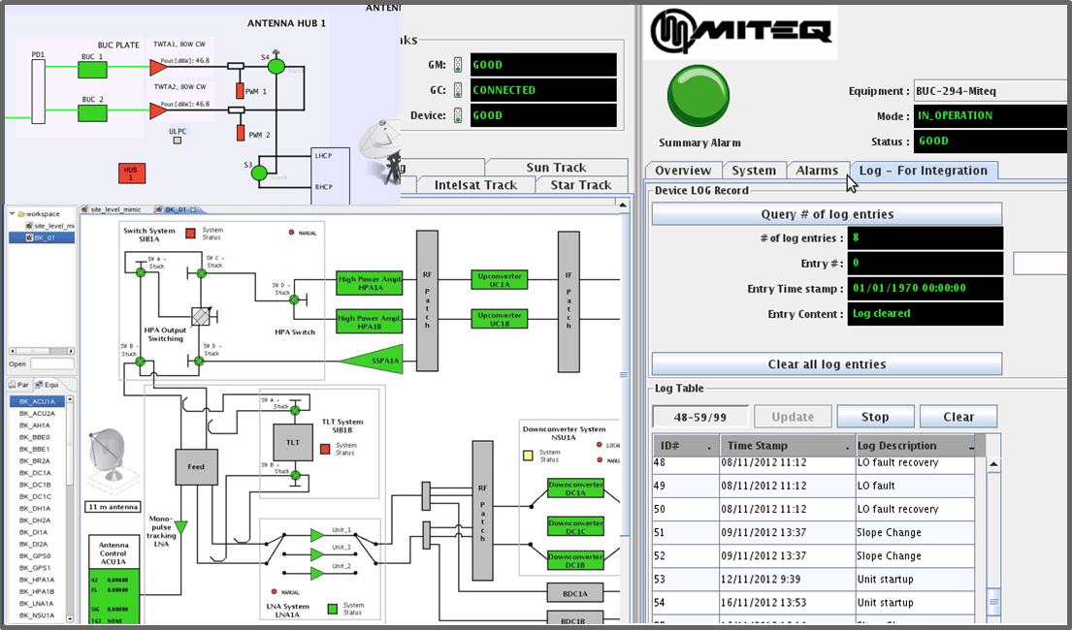Open the Upconverter UC1B block
1072x630 pixels.
(499, 319)
